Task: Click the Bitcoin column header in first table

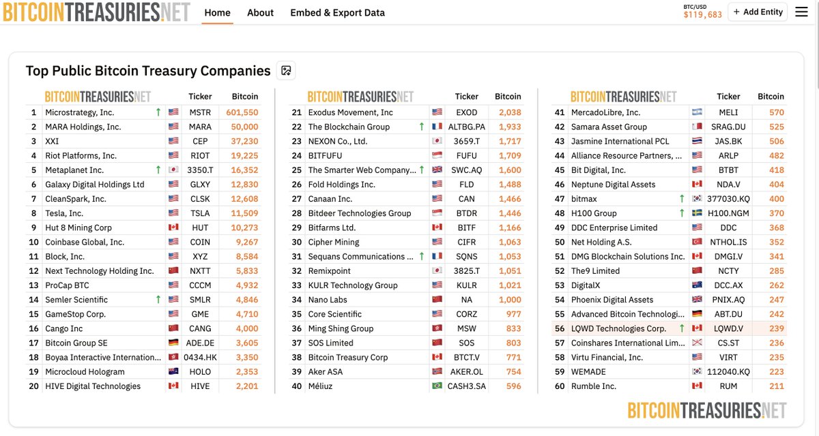Action: click(245, 97)
